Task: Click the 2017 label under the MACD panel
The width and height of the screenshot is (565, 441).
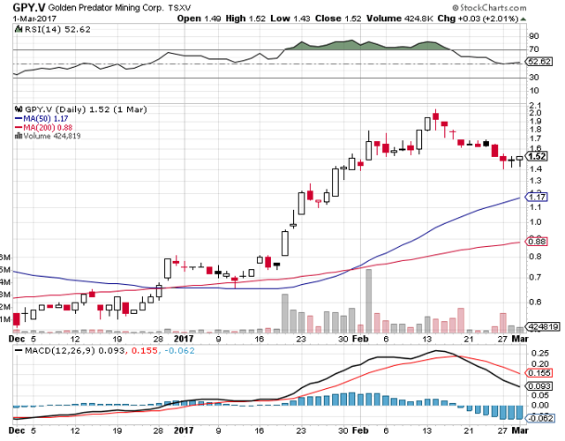Action: pos(184,430)
